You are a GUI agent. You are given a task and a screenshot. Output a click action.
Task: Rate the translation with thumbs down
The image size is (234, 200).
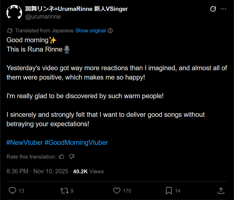(72, 156)
